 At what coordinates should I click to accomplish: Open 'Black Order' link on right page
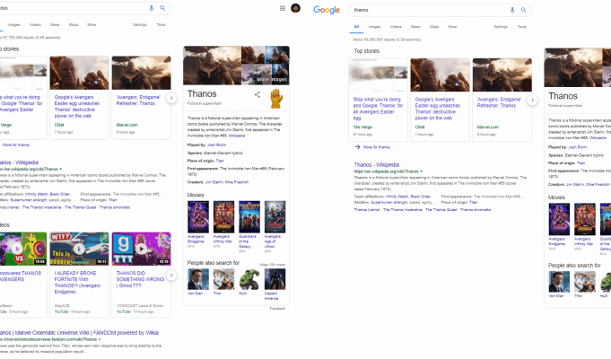click(421, 197)
